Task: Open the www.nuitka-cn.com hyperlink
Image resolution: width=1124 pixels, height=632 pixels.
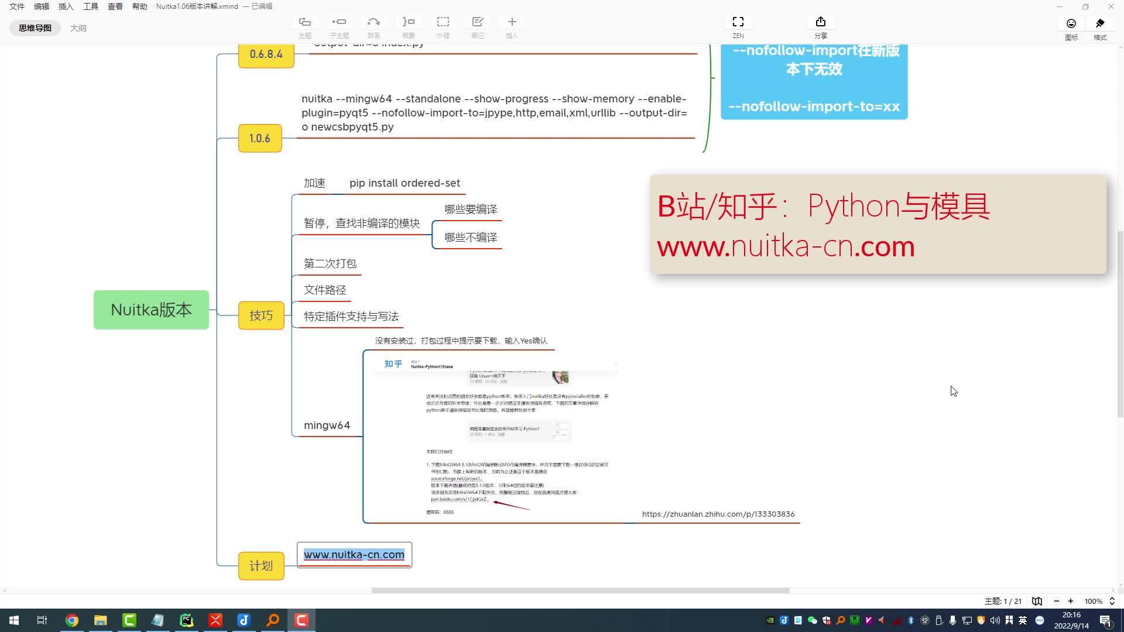Action: 354,554
